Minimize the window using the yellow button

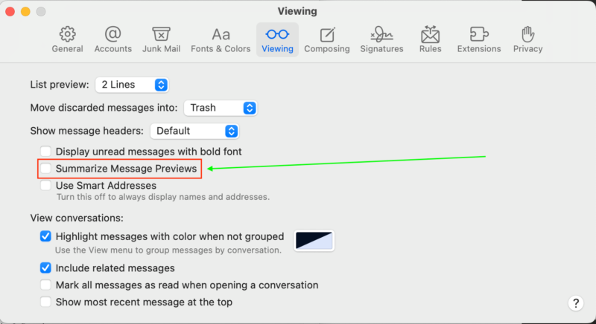(x=25, y=11)
